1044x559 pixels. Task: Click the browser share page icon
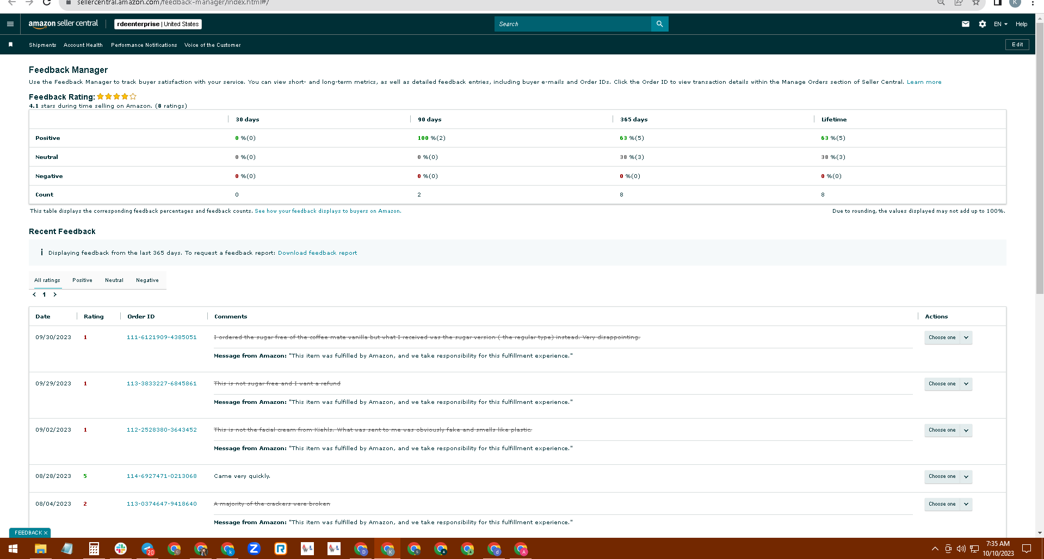[x=959, y=3]
